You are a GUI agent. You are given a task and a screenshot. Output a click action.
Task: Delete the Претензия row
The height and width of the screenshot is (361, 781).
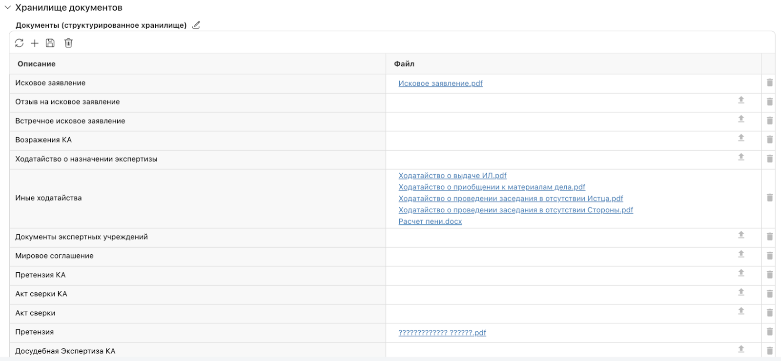[x=770, y=332]
